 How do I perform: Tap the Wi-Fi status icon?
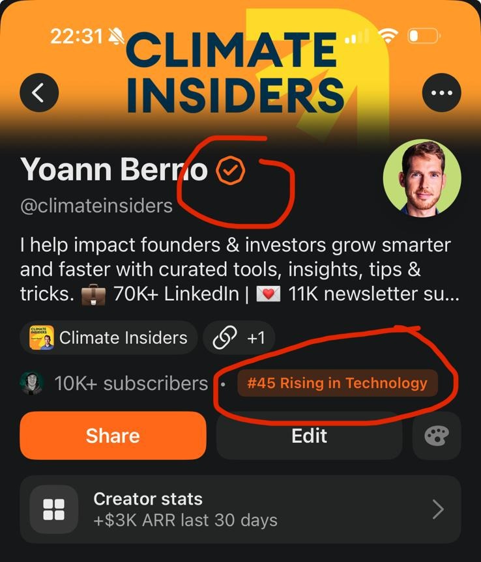(388, 36)
